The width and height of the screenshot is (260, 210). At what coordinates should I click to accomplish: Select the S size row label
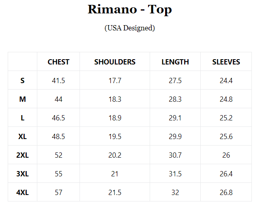pyautogui.click(x=22, y=81)
